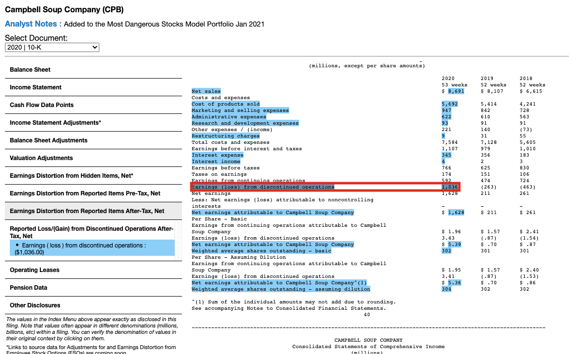The width and height of the screenshot is (569, 354).
Task: Select Cash Flow Data Points in the index menu
Action: (x=42, y=105)
